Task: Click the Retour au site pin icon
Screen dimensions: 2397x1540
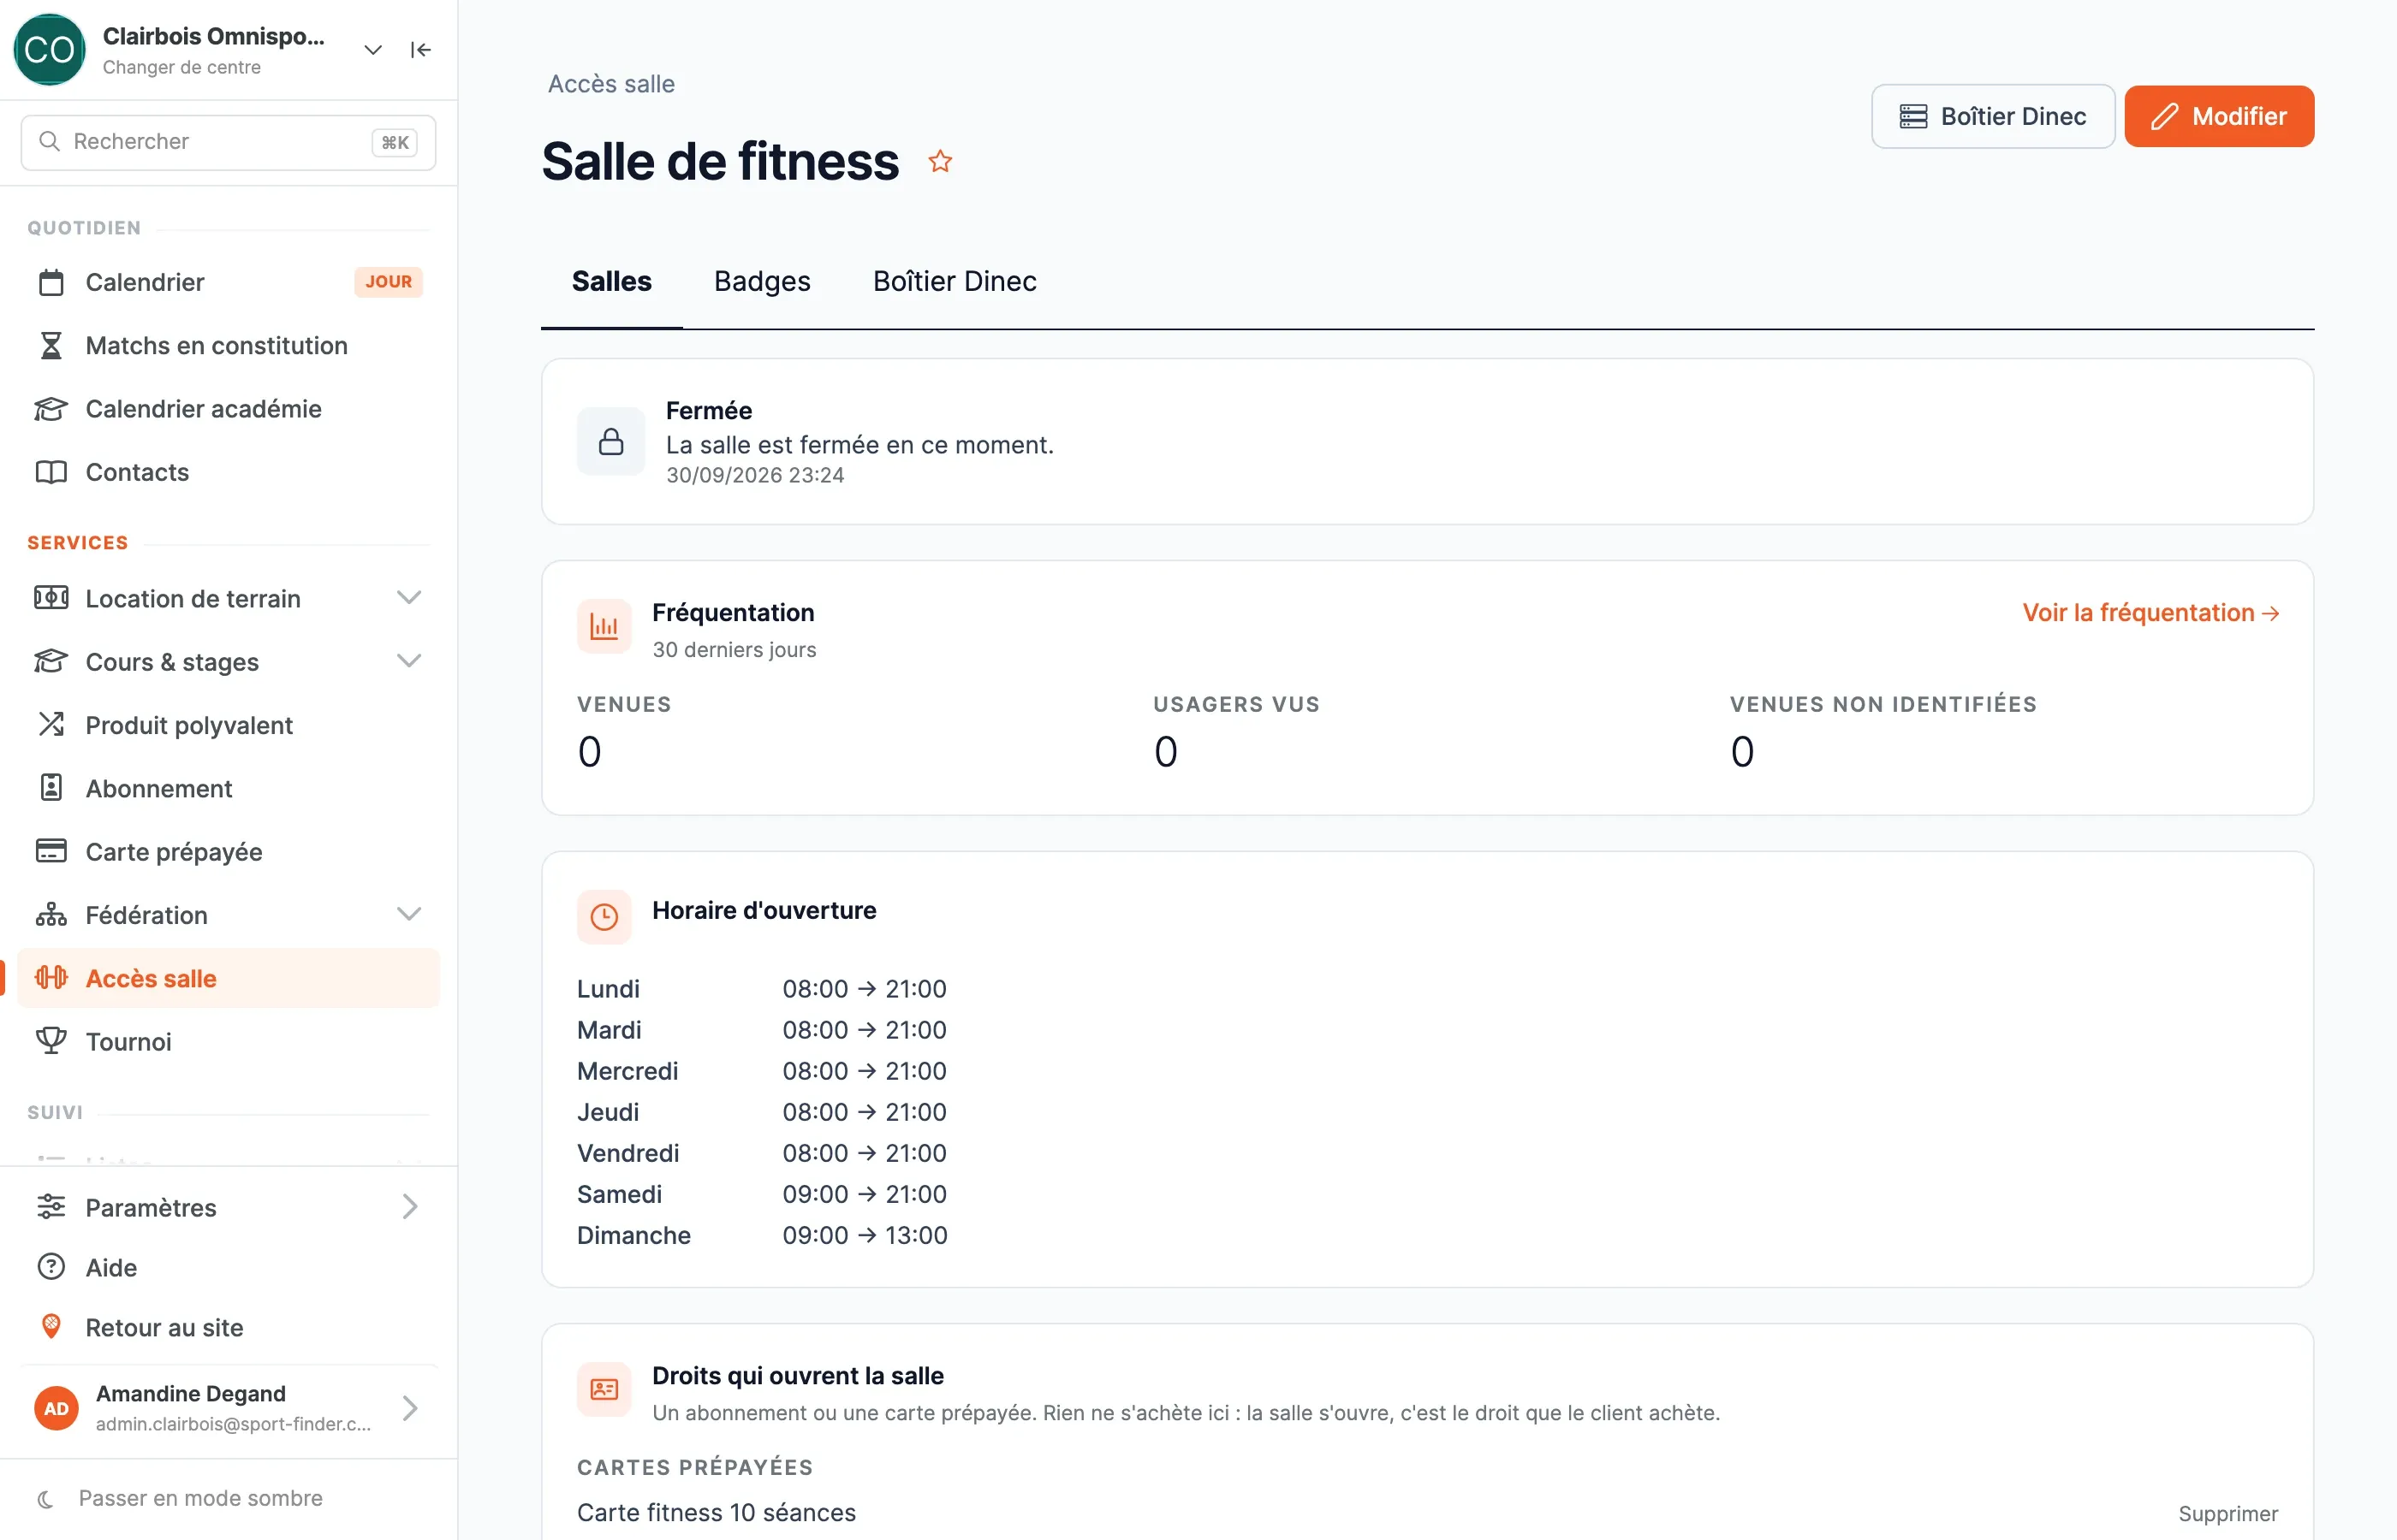Action: [51, 1327]
